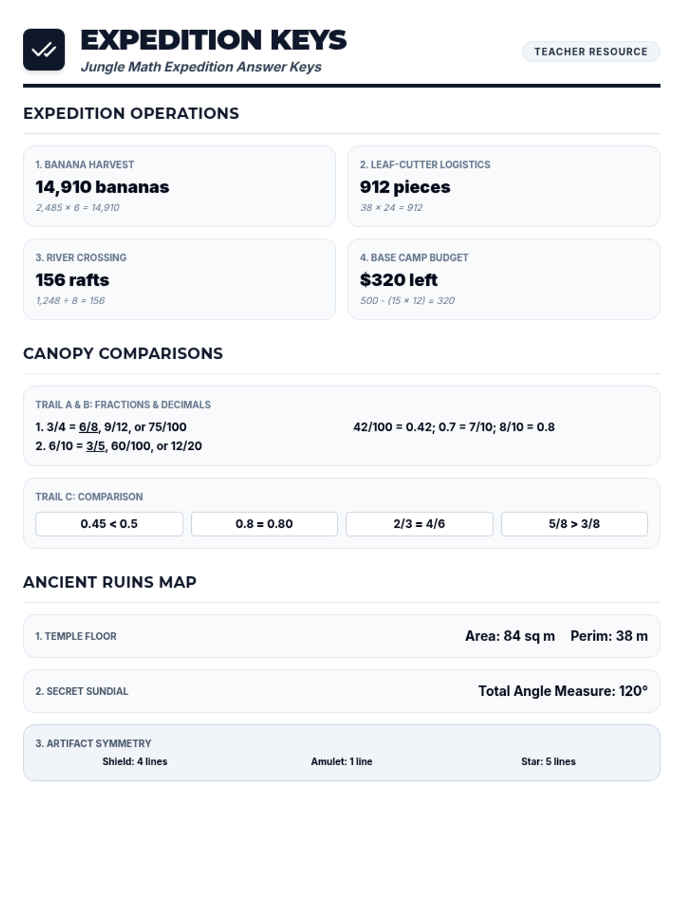
Task: Select the 0.45 < 0.5 comparison box
Action: coord(109,524)
